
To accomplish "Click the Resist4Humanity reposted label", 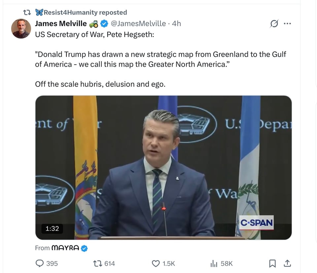I will coord(85,12).
